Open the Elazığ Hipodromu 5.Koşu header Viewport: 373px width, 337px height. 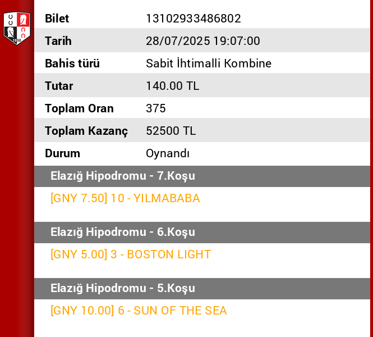click(123, 288)
